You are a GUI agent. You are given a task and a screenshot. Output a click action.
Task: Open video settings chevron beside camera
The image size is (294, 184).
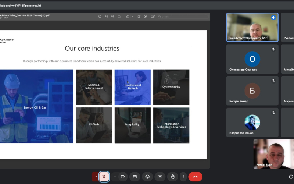(115, 177)
